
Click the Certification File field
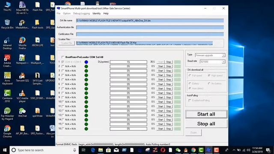[150, 34]
